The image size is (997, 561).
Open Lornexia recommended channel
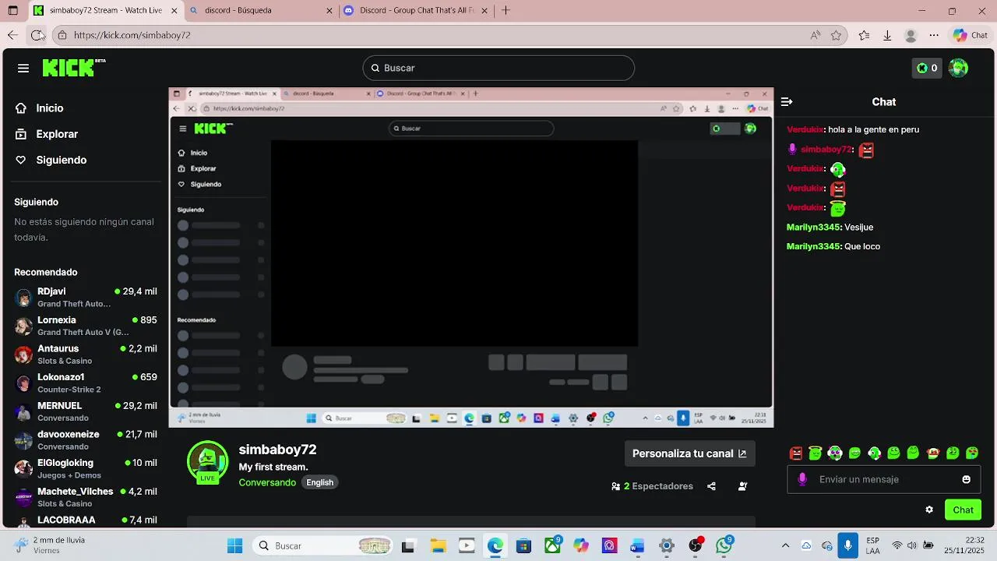86,326
